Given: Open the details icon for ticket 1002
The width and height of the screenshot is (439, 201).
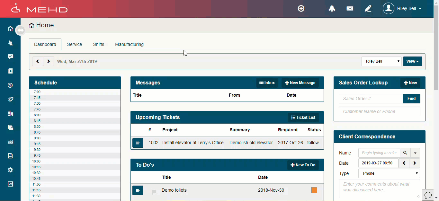Looking at the screenshot, I should coord(138,143).
